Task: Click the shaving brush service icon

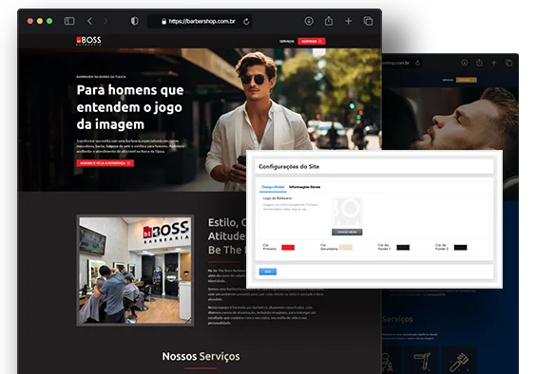Action: 459,362
